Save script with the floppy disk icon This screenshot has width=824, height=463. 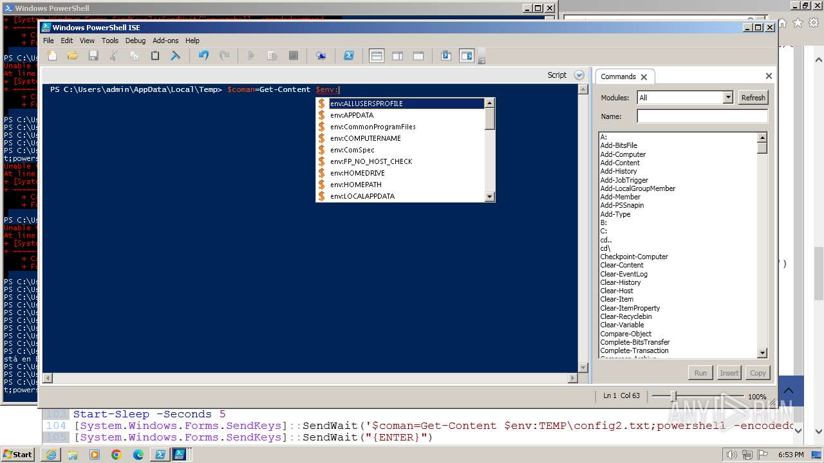(93, 56)
